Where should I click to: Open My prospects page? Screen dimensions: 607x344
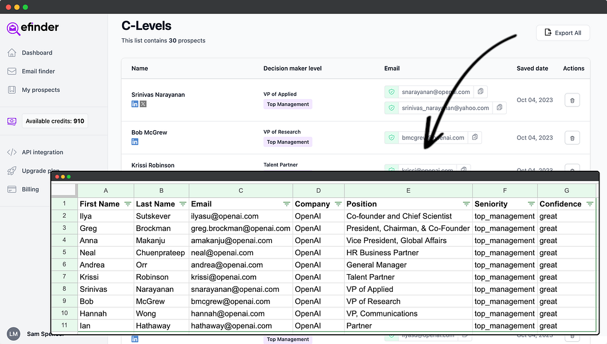point(41,90)
